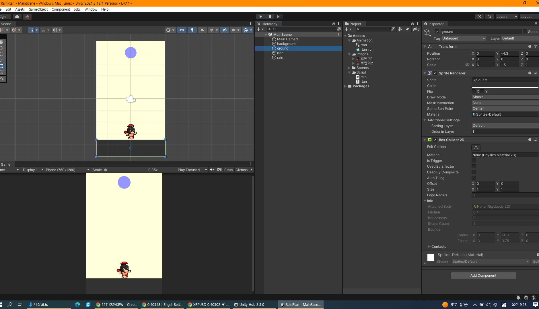539x309 pixels.
Task: Open Phone (760x1280) resolution dropdown
Action: (x=68, y=170)
